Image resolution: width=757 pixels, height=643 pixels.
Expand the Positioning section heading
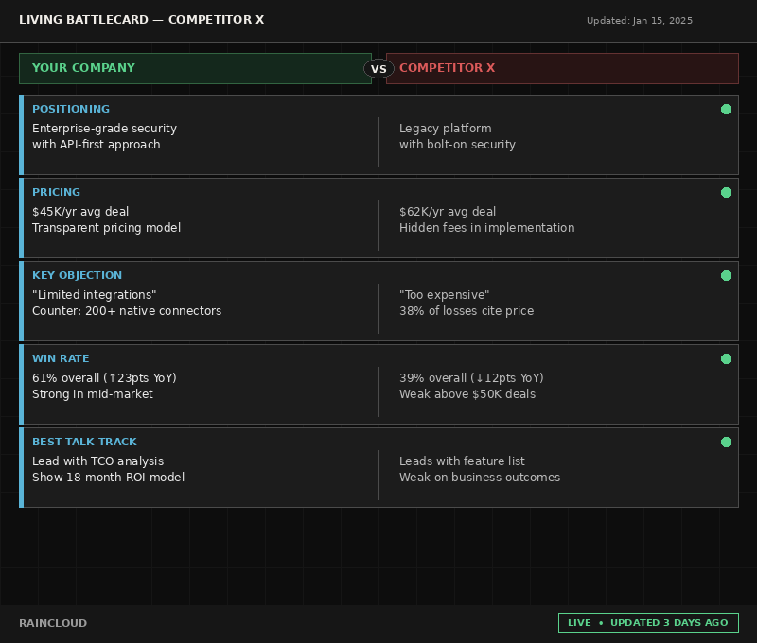pyautogui.click(x=71, y=109)
